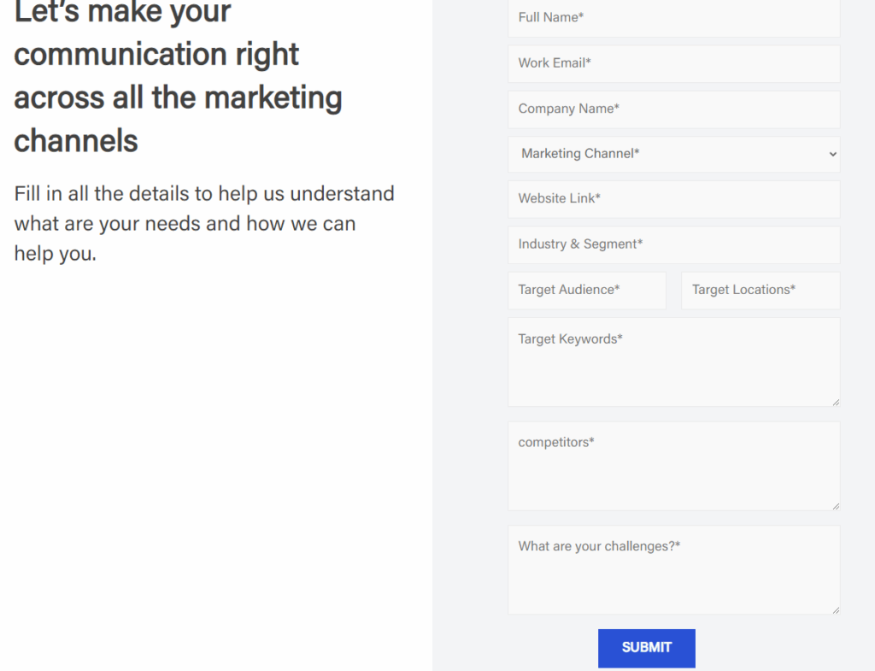The image size is (875, 671).
Task: Select the Company Name text box
Action: (x=673, y=109)
